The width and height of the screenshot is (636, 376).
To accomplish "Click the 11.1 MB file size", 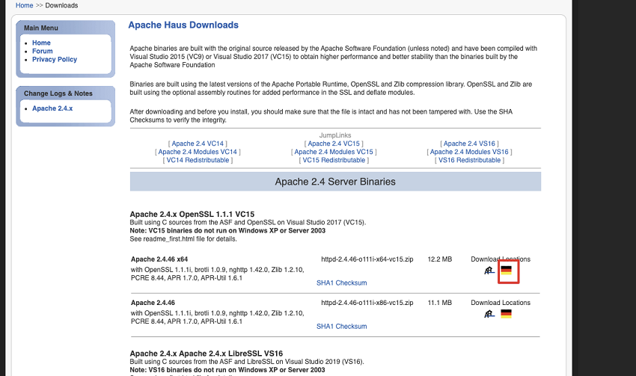I will [x=440, y=303].
